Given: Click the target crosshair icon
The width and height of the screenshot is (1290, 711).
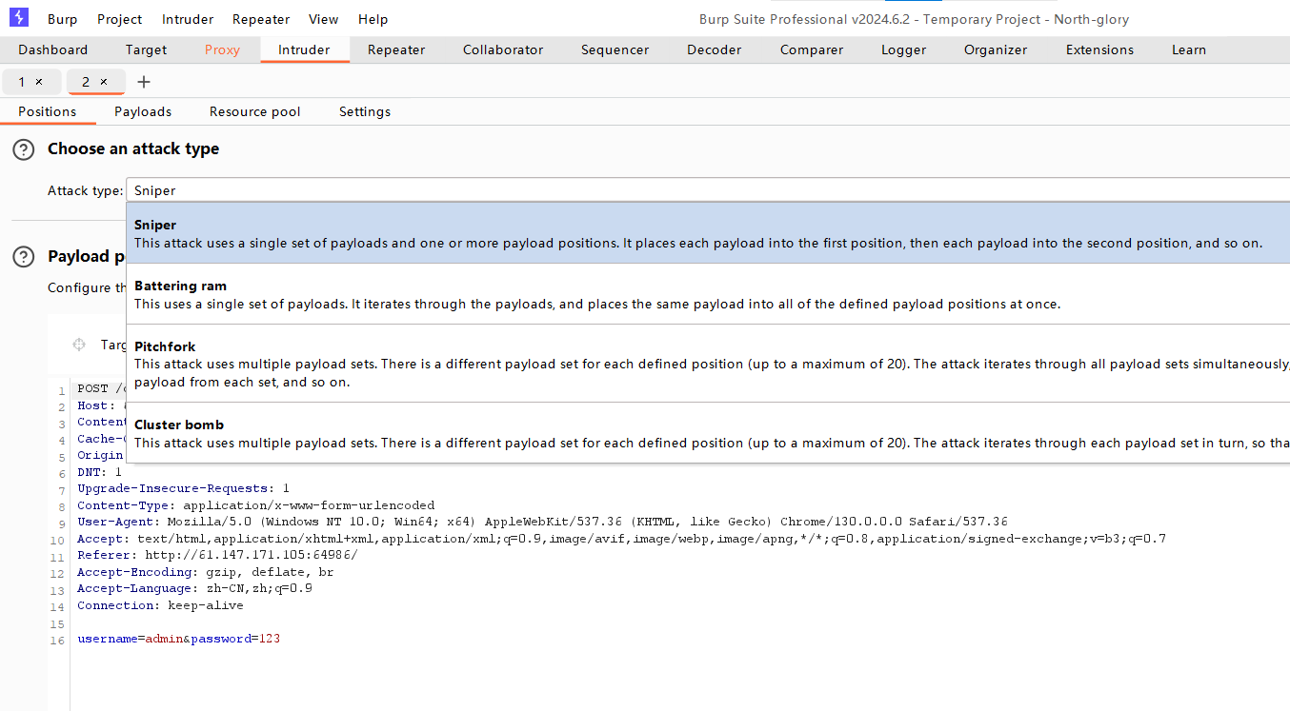Looking at the screenshot, I should coord(79,345).
